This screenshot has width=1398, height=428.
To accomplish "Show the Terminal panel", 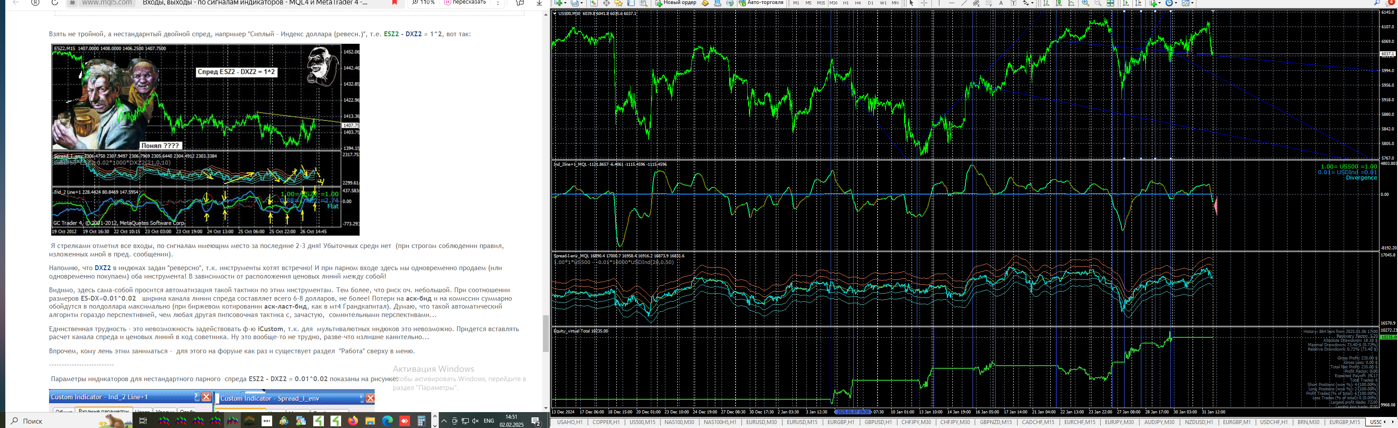I will tap(631, 3).
